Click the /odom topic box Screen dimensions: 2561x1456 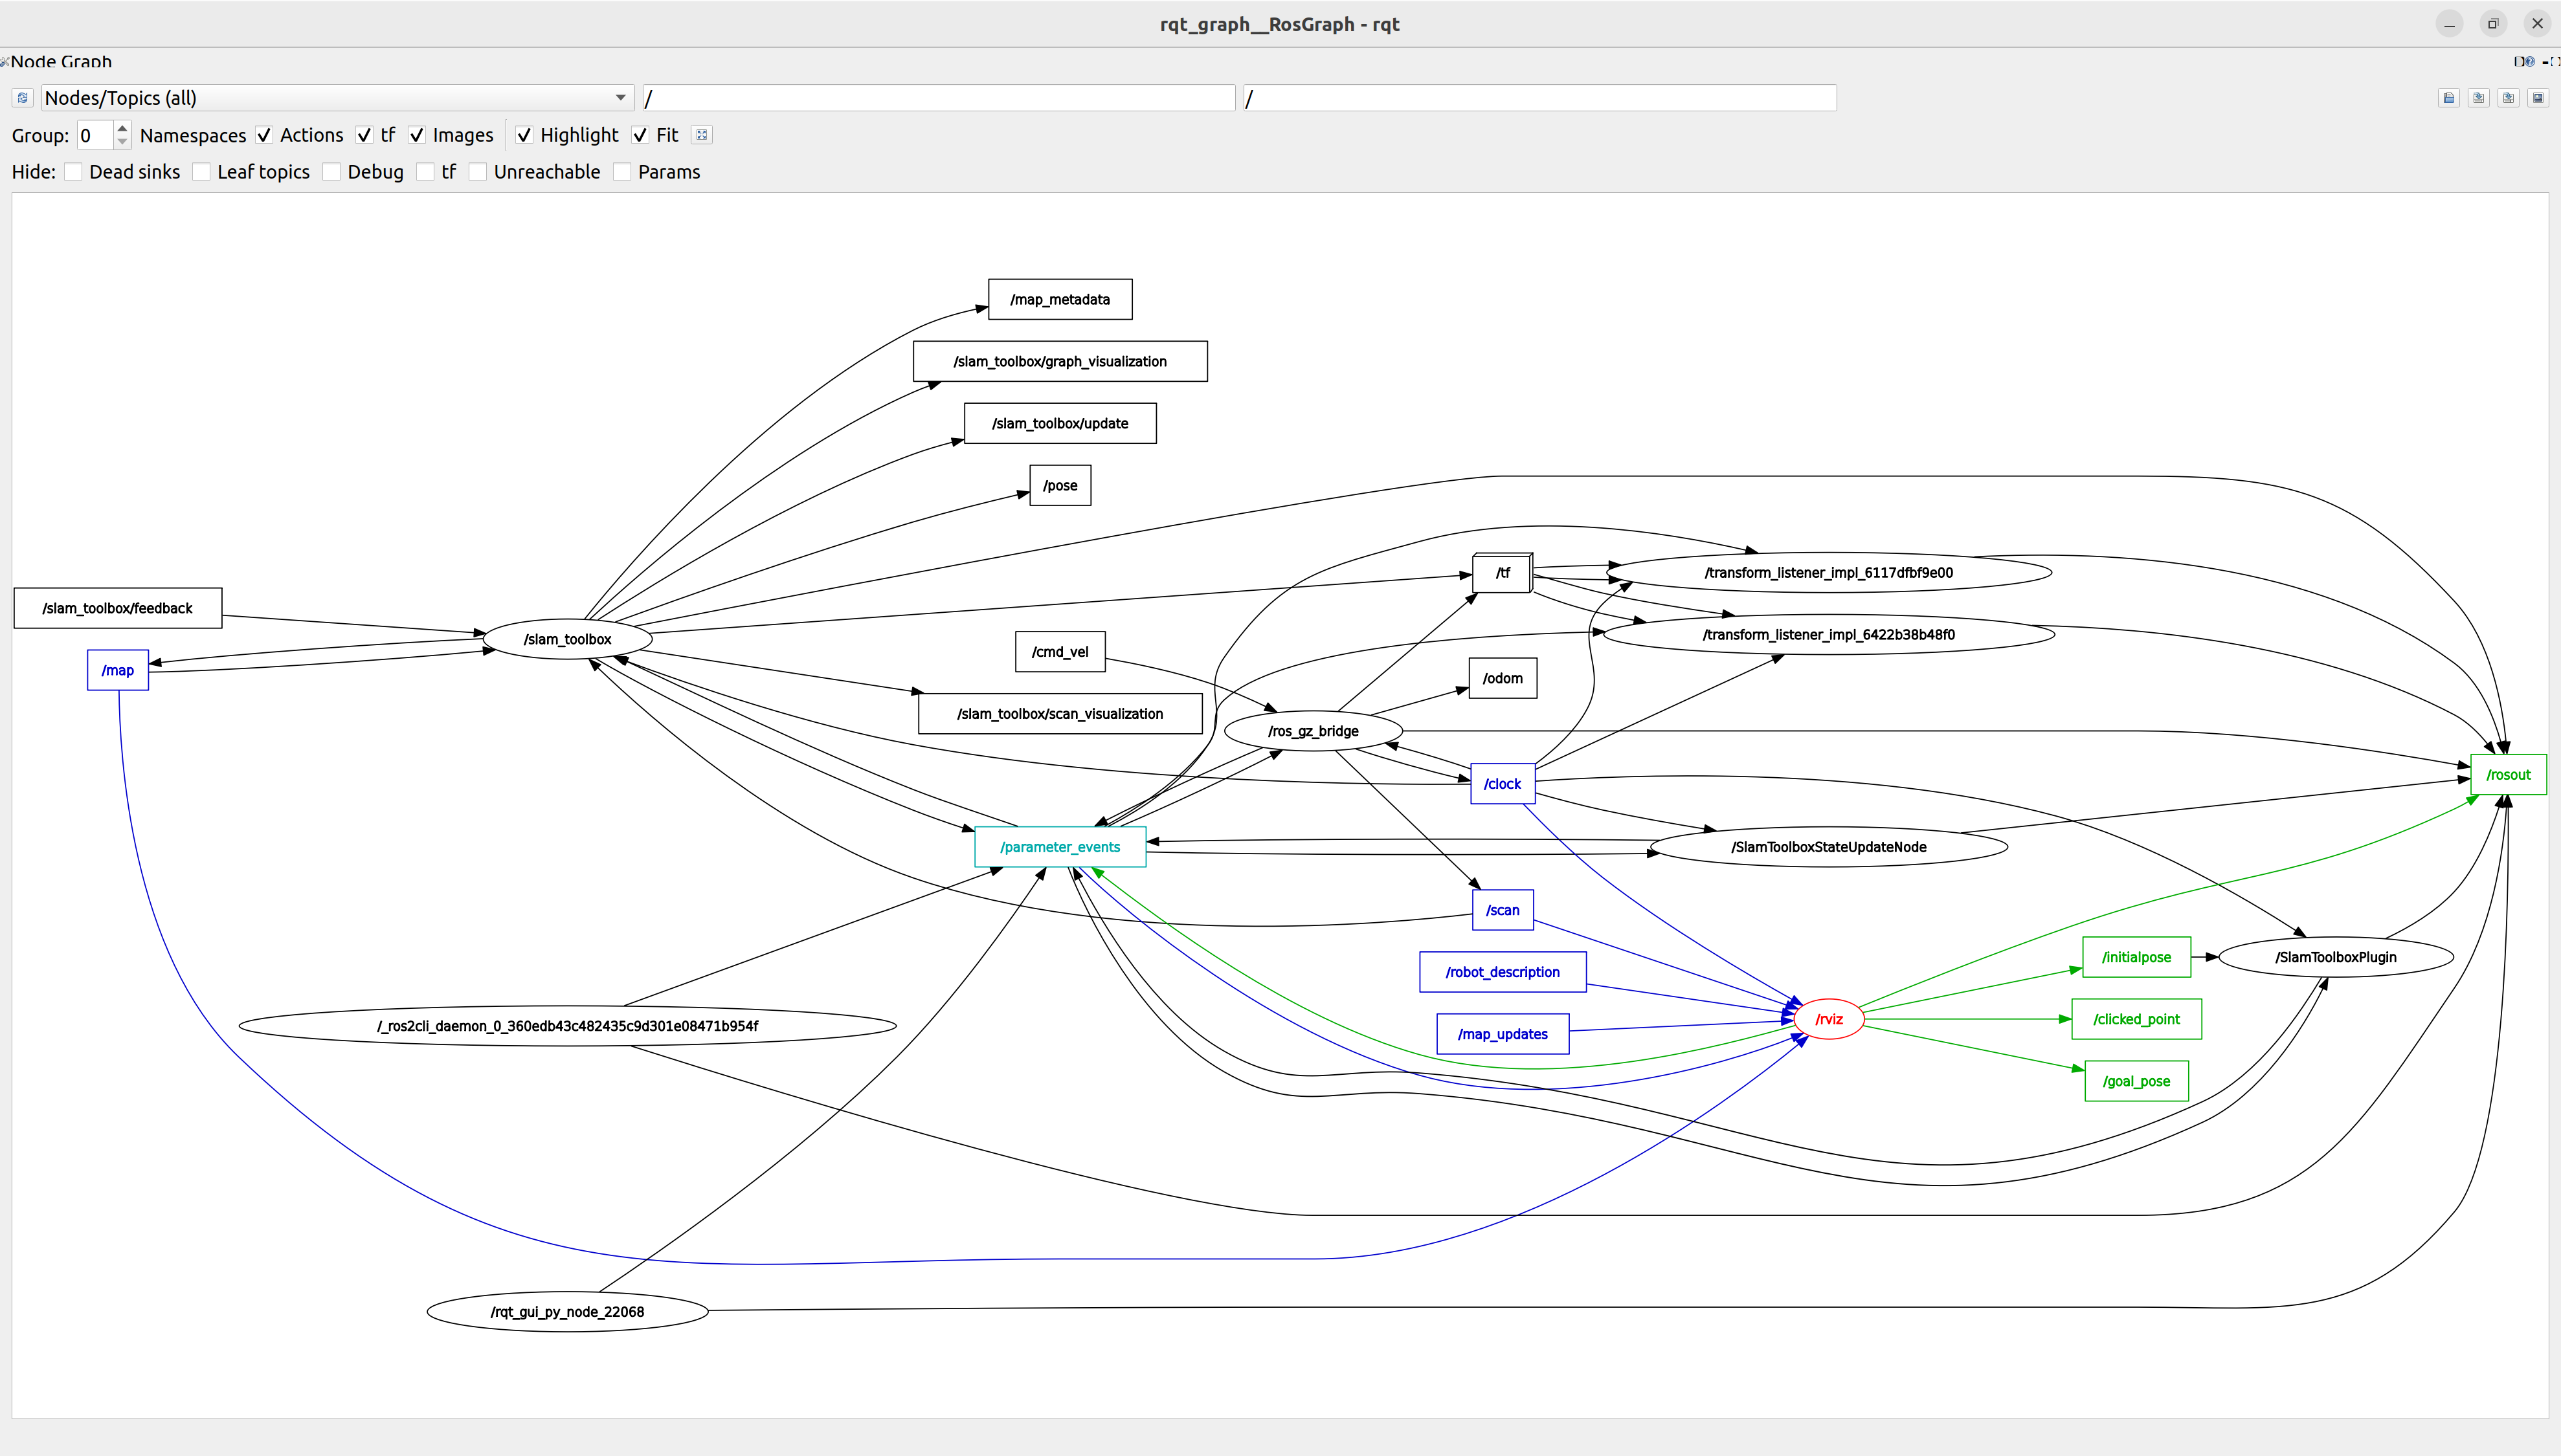[1503, 678]
